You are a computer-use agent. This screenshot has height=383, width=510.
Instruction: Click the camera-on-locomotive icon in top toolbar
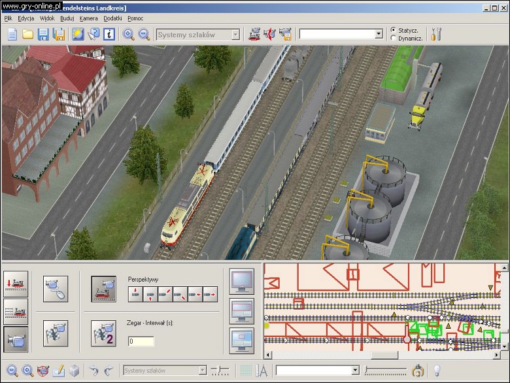254,34
